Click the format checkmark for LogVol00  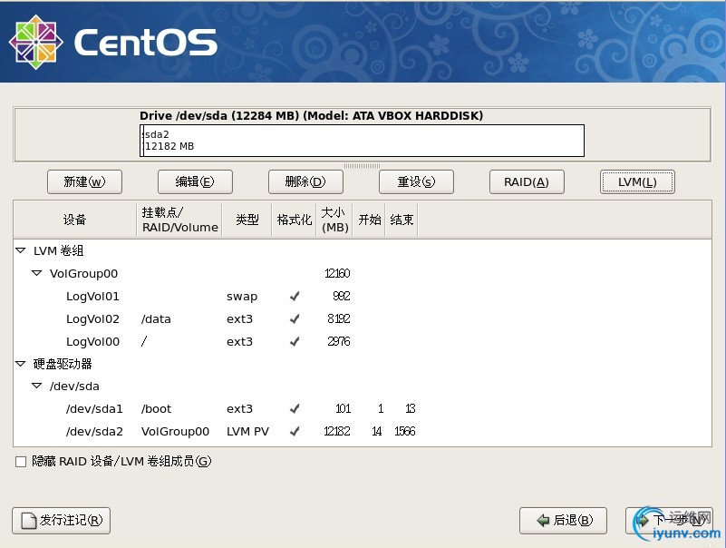tap(295, 342)
